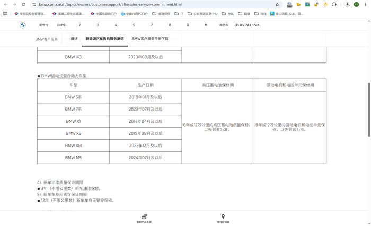Click the BMW logo

(x=23, y=25)
